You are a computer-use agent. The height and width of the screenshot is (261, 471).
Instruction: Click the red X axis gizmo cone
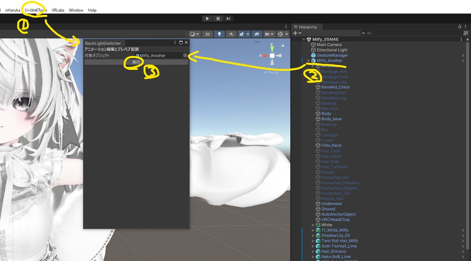[x=265, y=56]
